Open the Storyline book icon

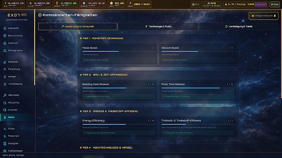pyautogui.click(x=5, y=143)
